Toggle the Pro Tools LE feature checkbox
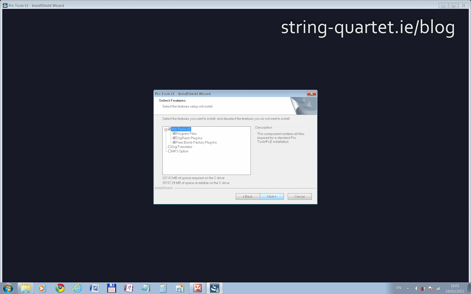The width and height of the screenshot is (471, 294). (170, 129)
